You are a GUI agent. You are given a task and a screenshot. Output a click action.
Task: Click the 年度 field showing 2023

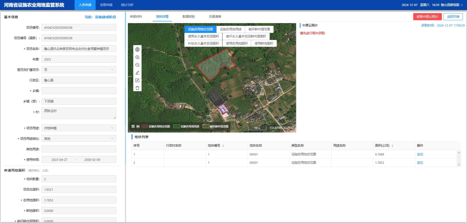79,59
